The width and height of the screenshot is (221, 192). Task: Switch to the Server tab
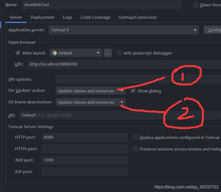(x=16, y=17)
